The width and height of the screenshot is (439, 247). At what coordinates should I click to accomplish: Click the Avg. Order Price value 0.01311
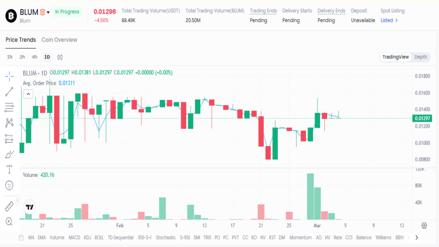pyautogui.click(x=66, y=83)
